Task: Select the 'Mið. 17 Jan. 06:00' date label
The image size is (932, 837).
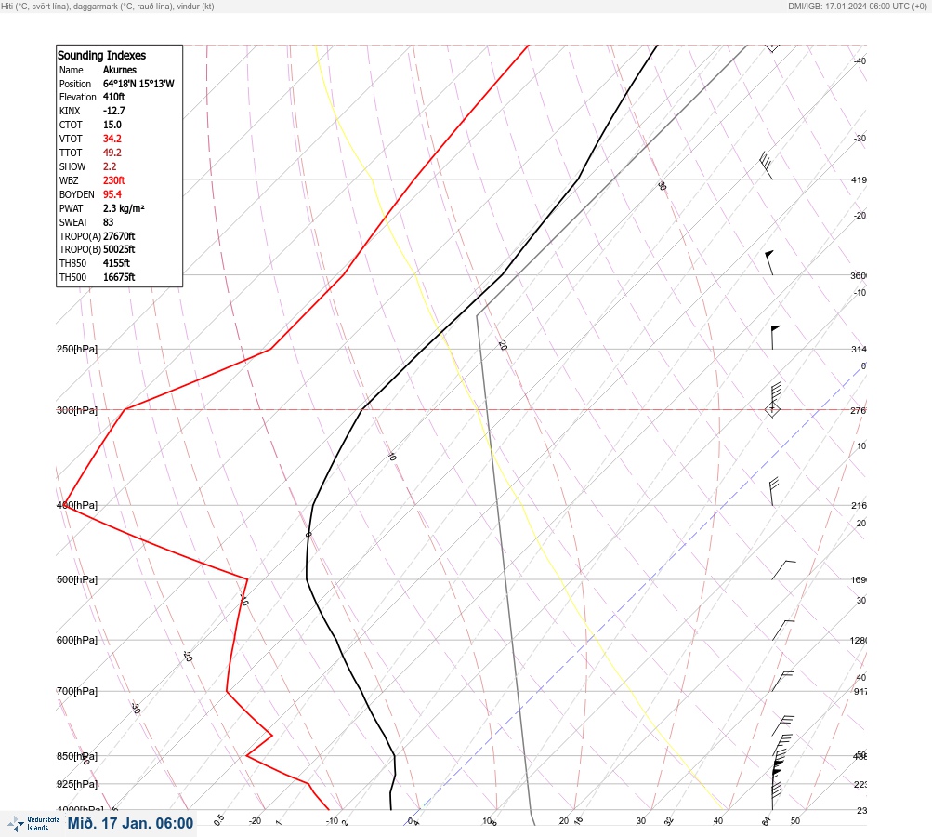Action: click(x=130, y=823)
